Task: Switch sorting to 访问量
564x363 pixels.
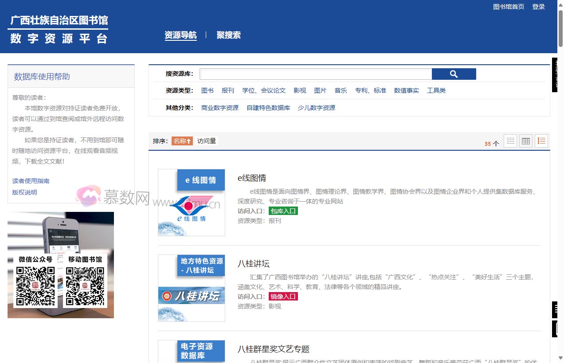Action: (x=206, y=141)
